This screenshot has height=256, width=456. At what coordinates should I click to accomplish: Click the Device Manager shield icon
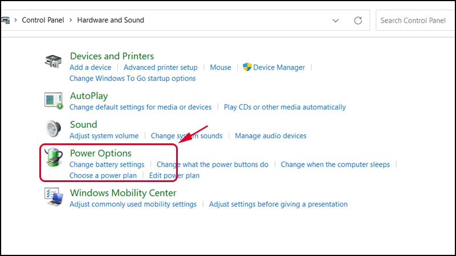(x=247, y=67)
